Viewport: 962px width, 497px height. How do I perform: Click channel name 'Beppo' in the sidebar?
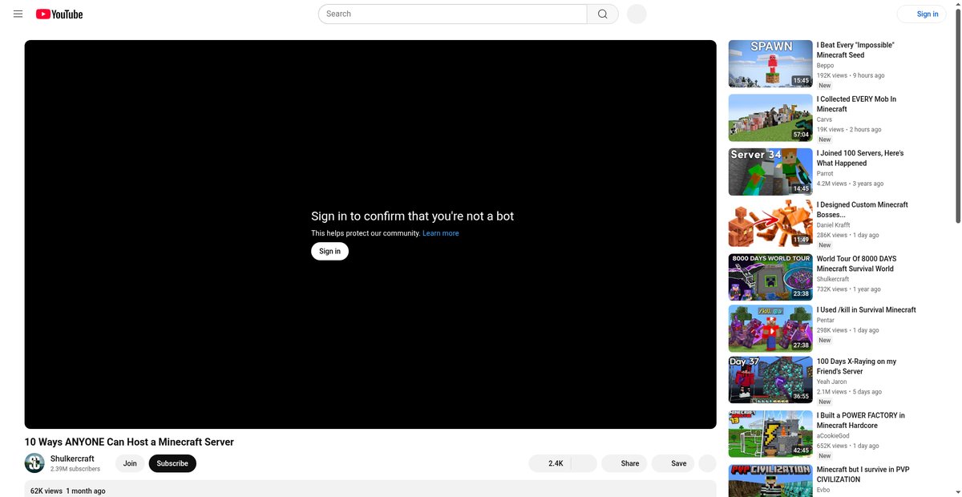coord(825,66)
